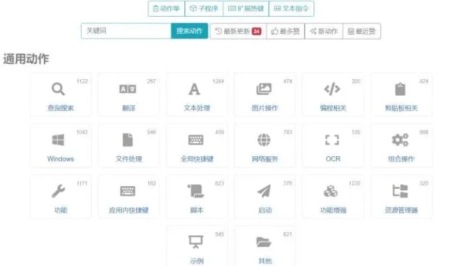Open the 功能增强 cubes icon
The height and width of the screenshot is (266, 459).
pos(331,191)
